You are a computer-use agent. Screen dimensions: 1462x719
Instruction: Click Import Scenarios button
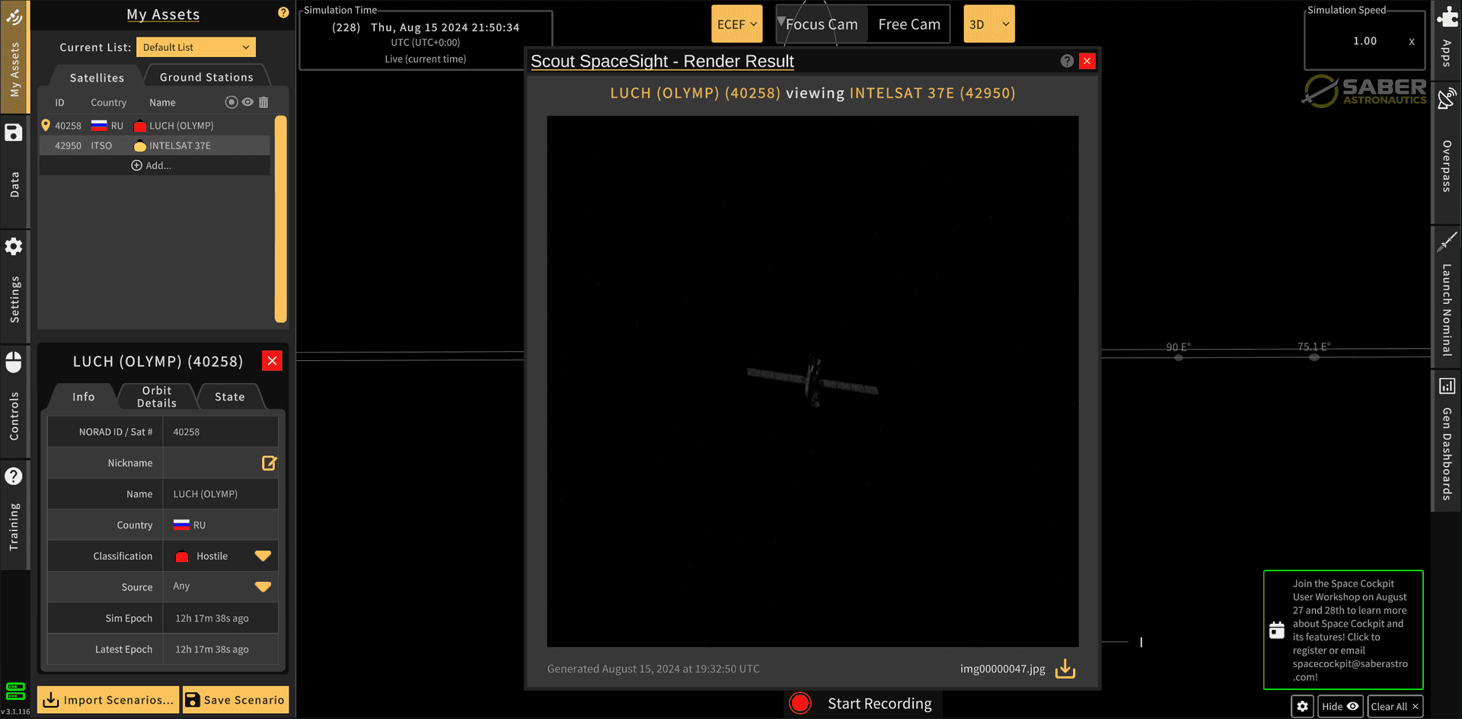108,700
